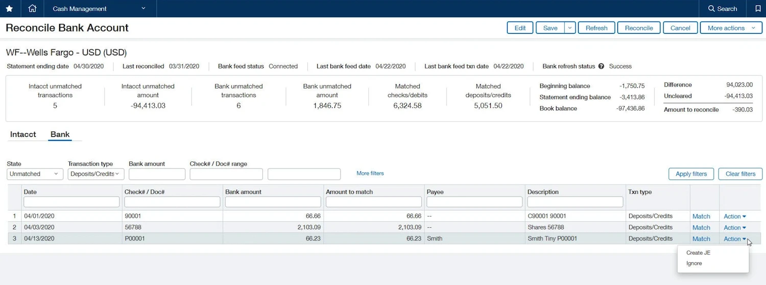Click the Bank refresh status help icon
Viewport: 766px width, 285px height.
(x=601, y=66)
